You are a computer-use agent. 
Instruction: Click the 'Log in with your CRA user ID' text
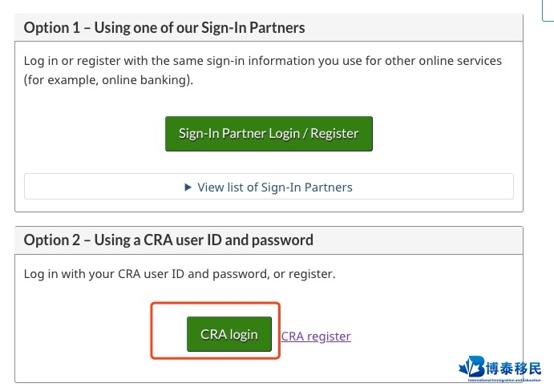(x=180, y=274)
